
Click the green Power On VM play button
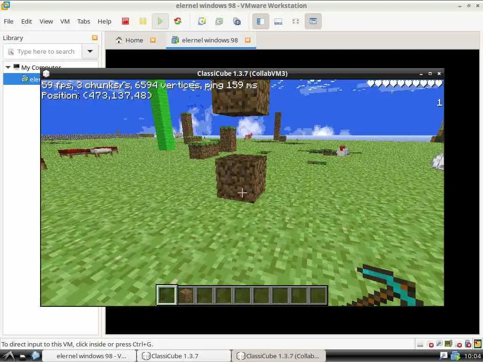click(160, 21)
